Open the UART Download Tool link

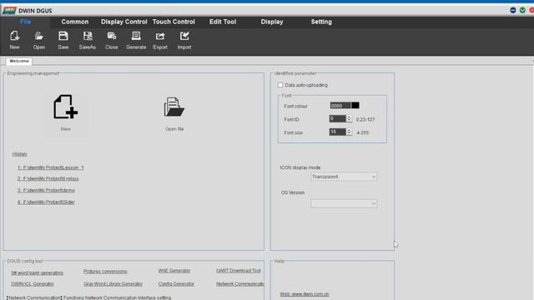click(x=239, y=271)
